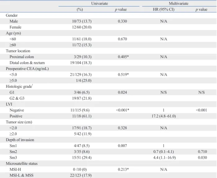
Task: Click the Univariate column header
Action: [x=100, y=3]
